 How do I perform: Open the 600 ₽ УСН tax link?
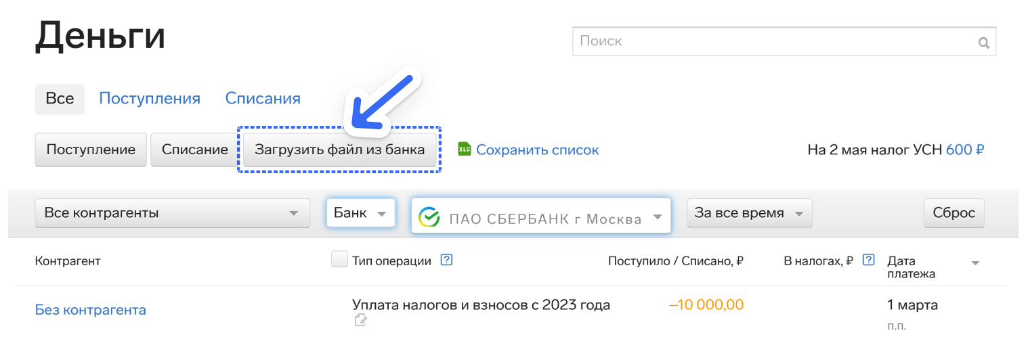click(x=964, y=150)
